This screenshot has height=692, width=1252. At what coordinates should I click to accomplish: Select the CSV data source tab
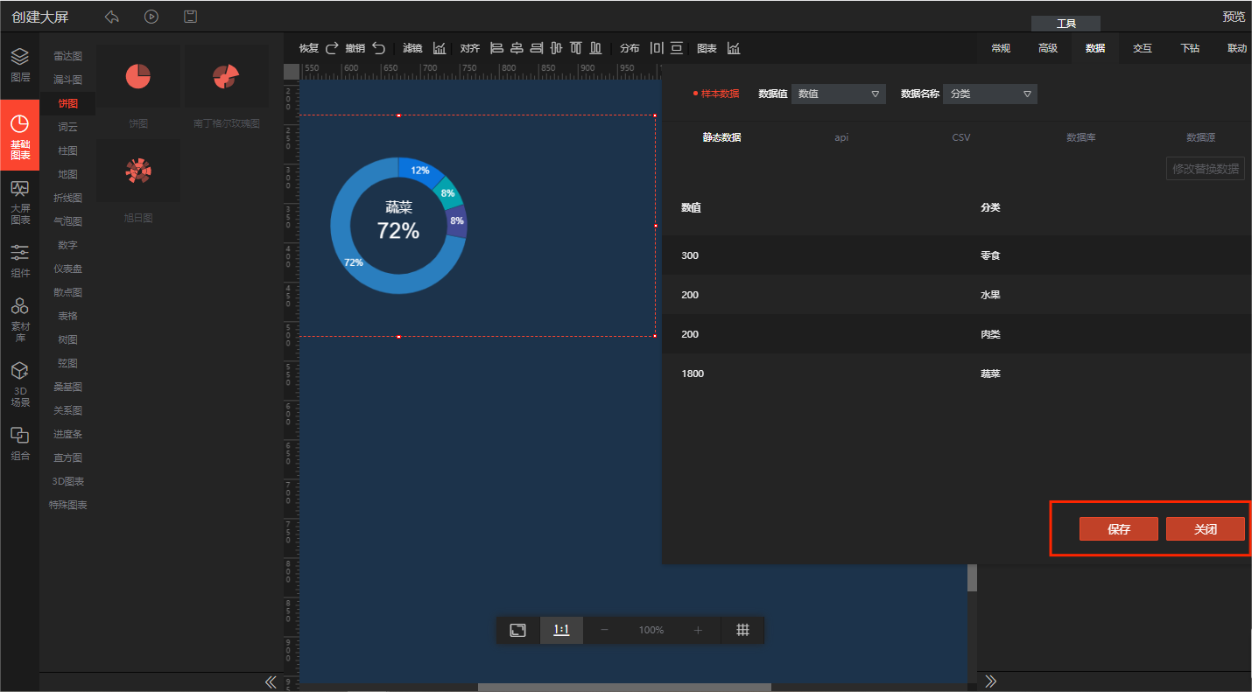click(961, 137)
